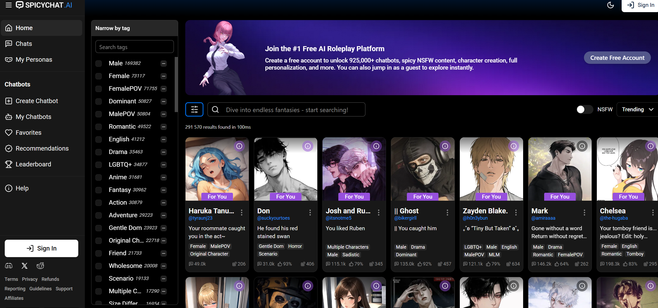Click the Sadistic tag on Josh card
This screenshot has width=658, height=308.
click(x=350, y=255)
